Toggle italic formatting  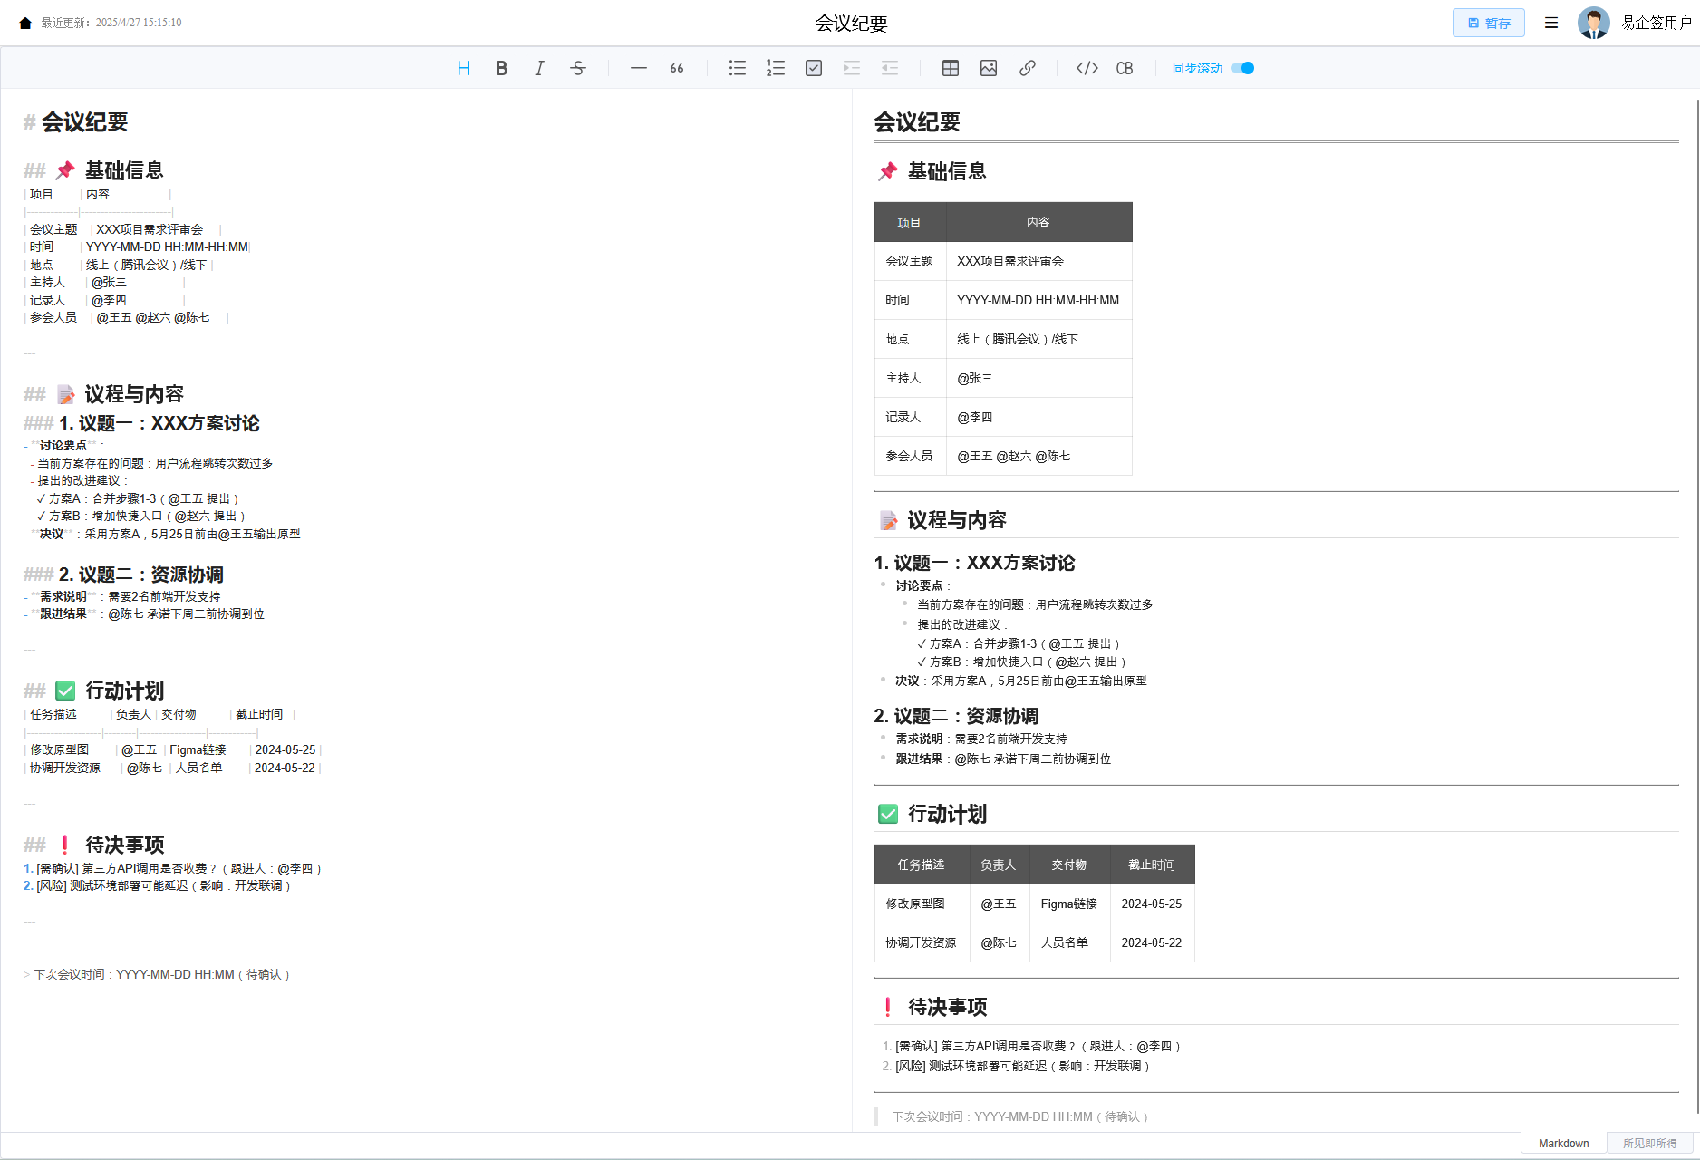[x=539, y=68]
